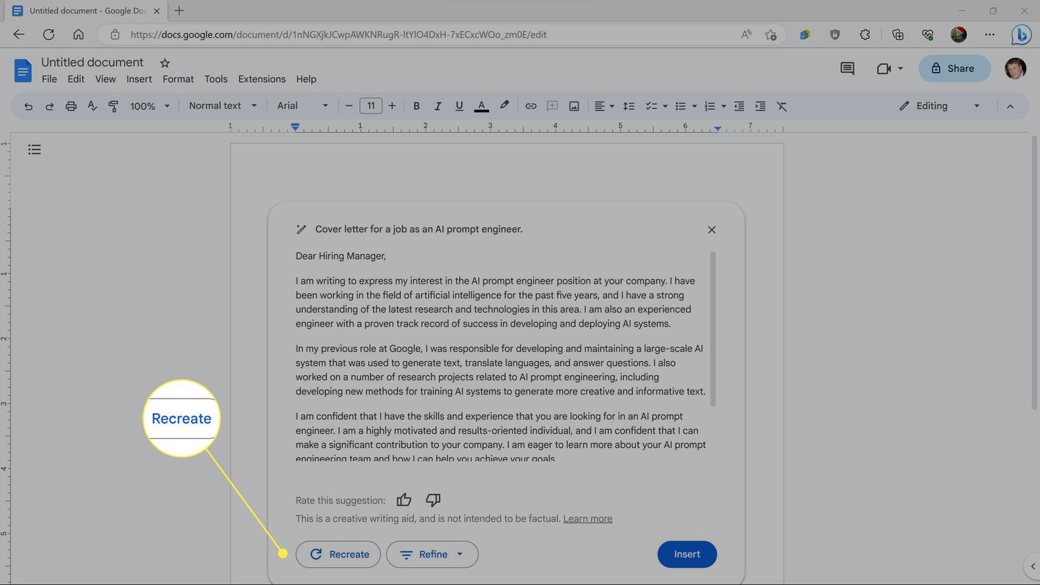Click the insert link icon
The height and width of the screenshot is (585, 1040).
point(530,106)
